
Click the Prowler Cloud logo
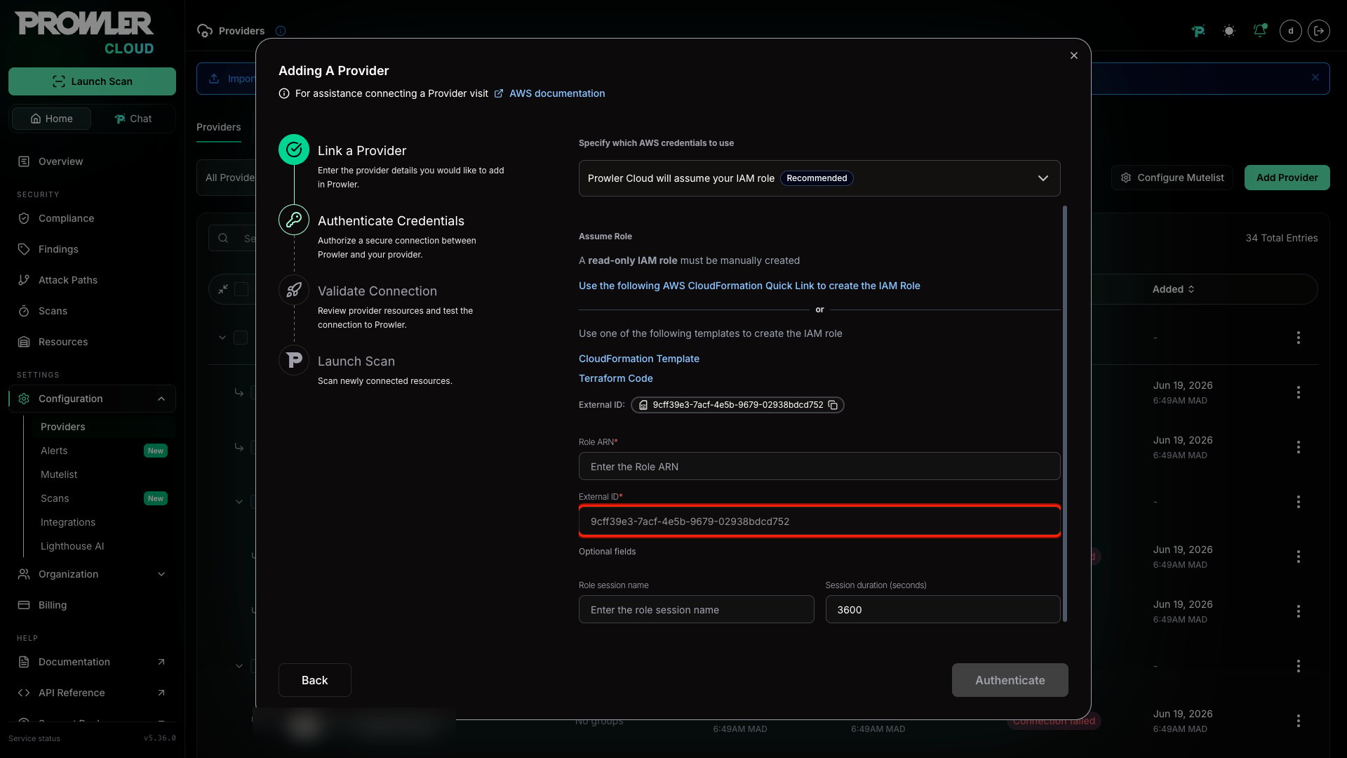[84, 33]
